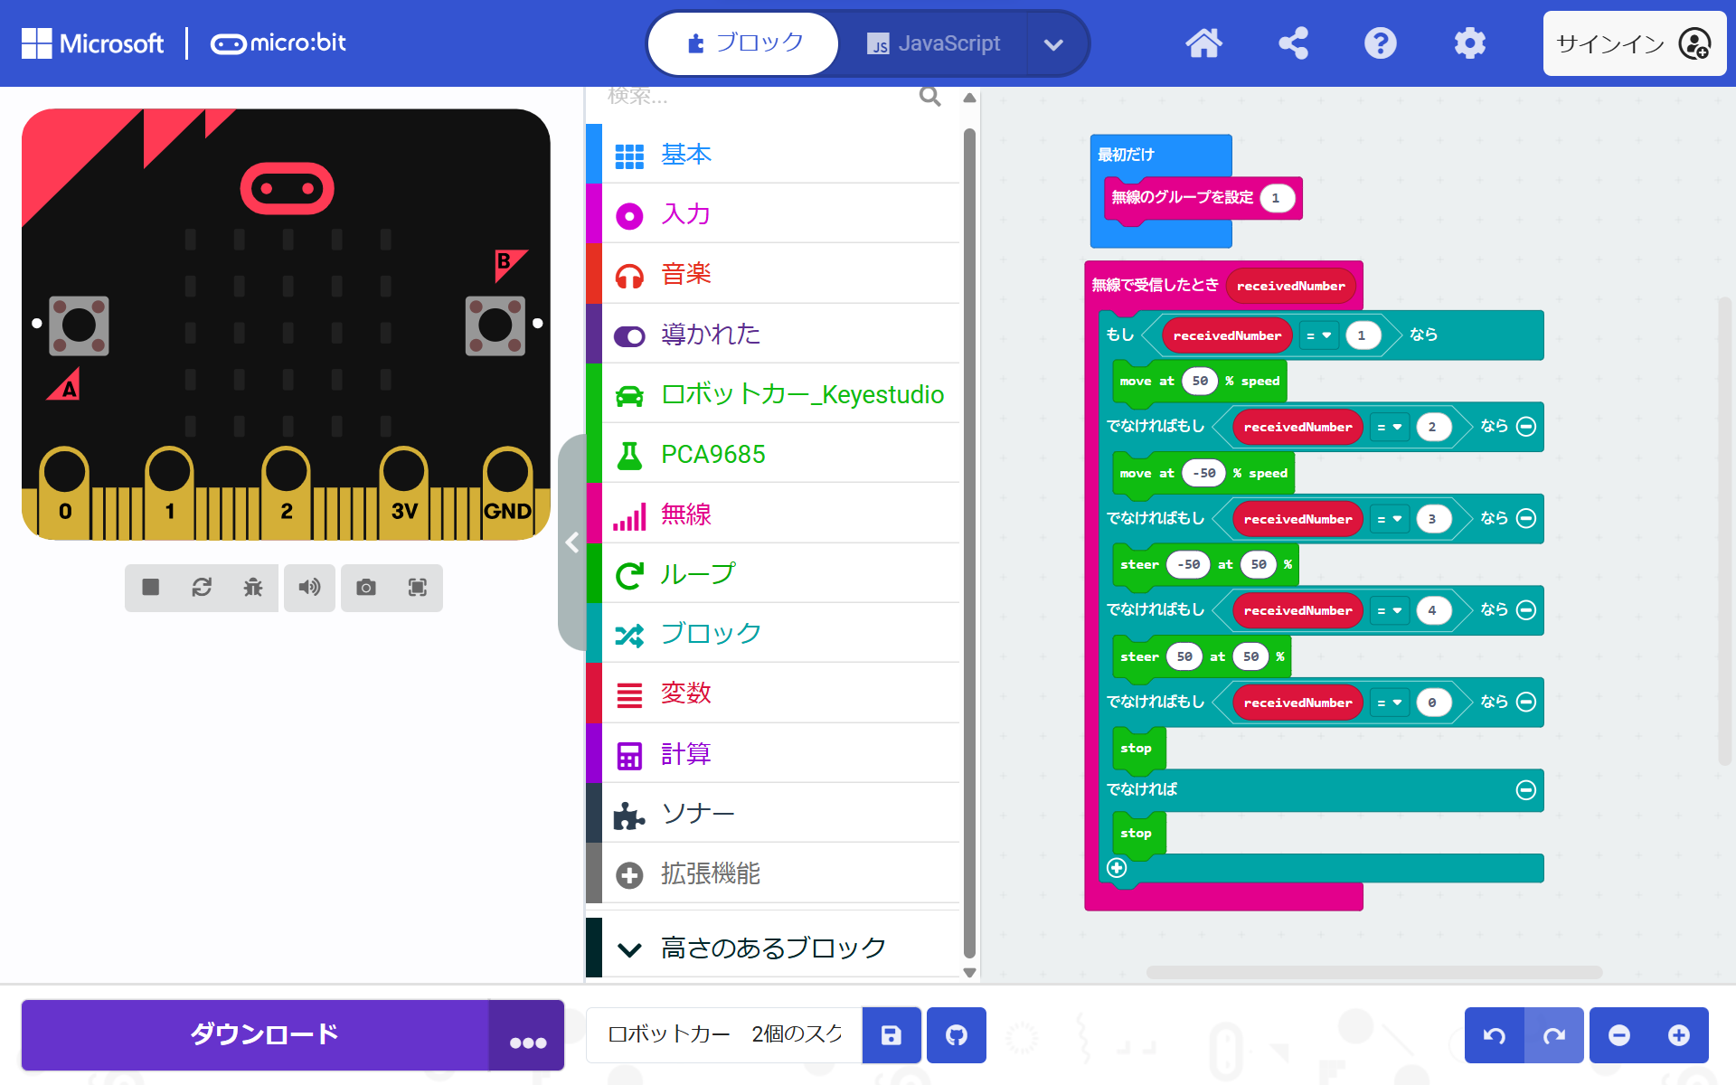
Task: Take a simulator screenshot with camera
Action: tap(366, 588)
